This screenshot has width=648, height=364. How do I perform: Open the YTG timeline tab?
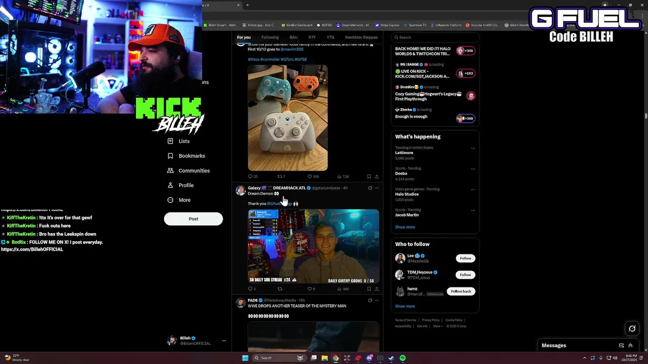331,37
